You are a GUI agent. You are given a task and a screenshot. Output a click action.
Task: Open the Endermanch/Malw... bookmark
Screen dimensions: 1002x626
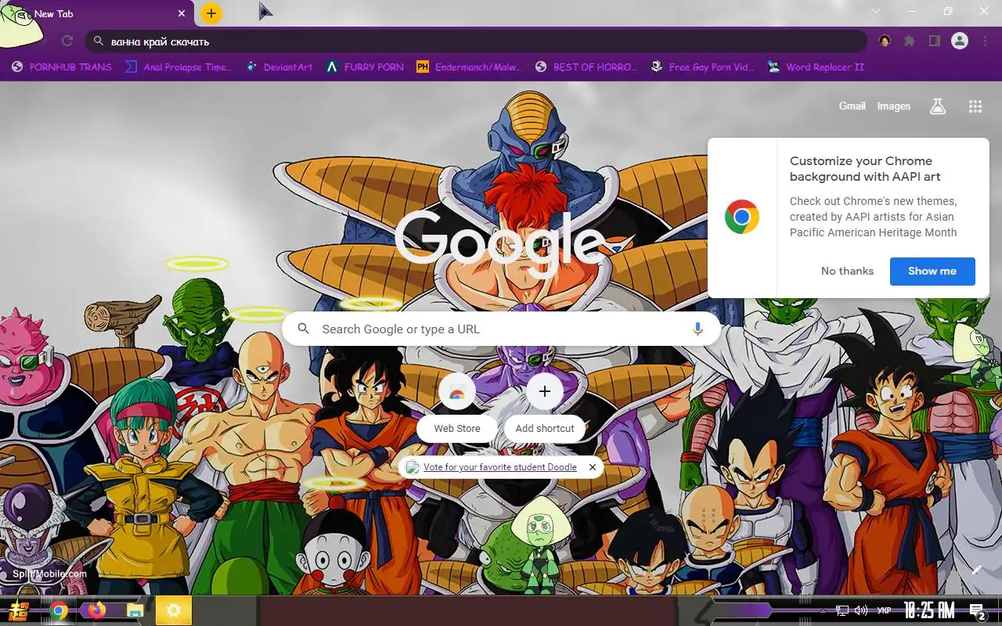click(469, 67)
